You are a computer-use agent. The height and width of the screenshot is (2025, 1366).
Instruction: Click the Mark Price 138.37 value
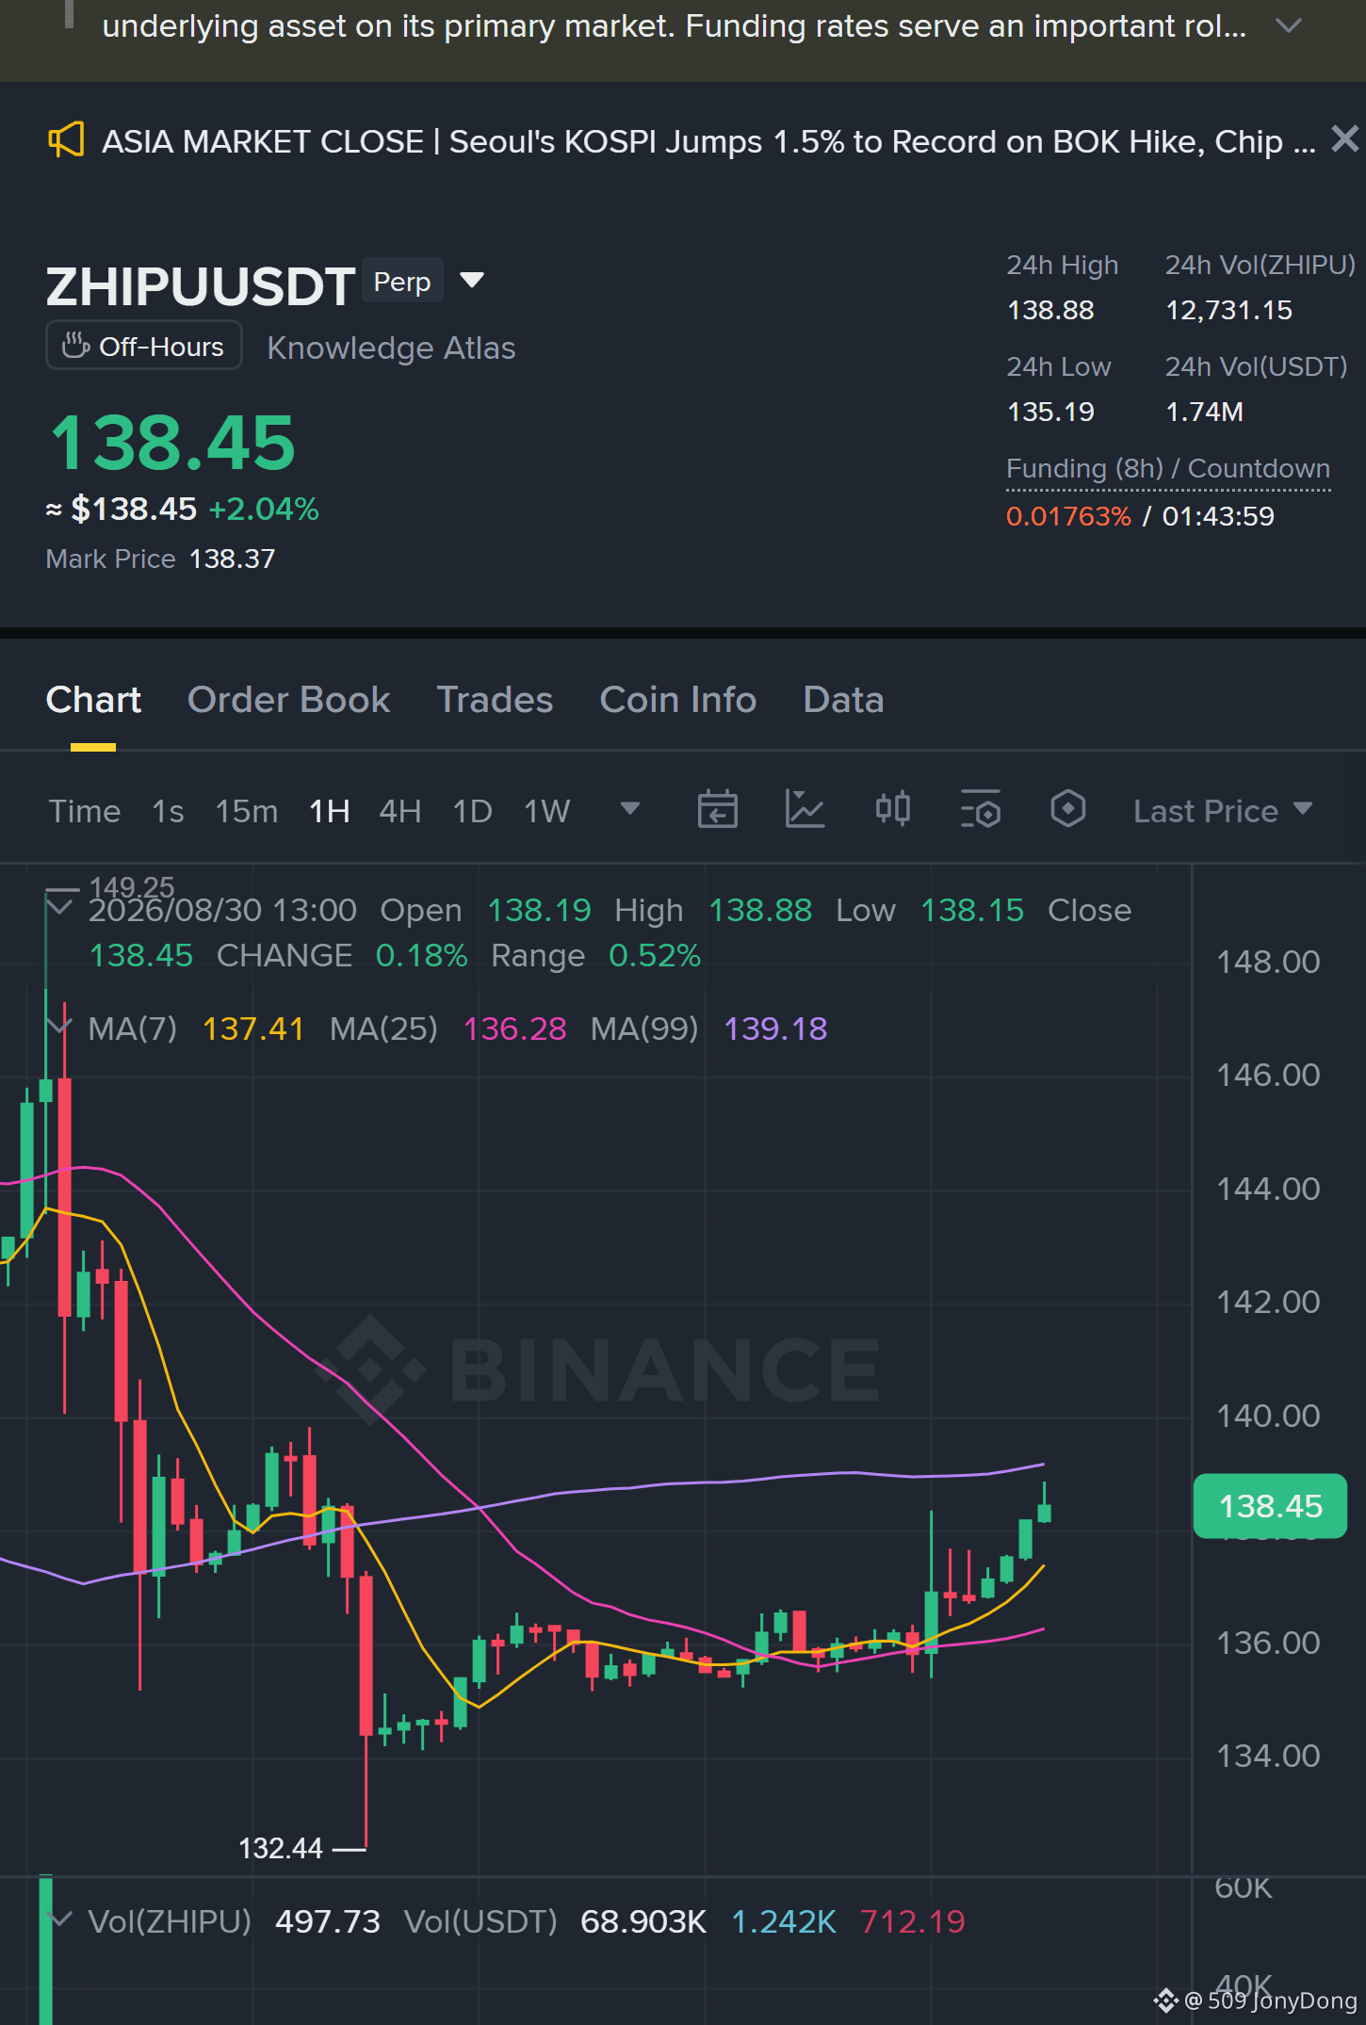[232, 559]
